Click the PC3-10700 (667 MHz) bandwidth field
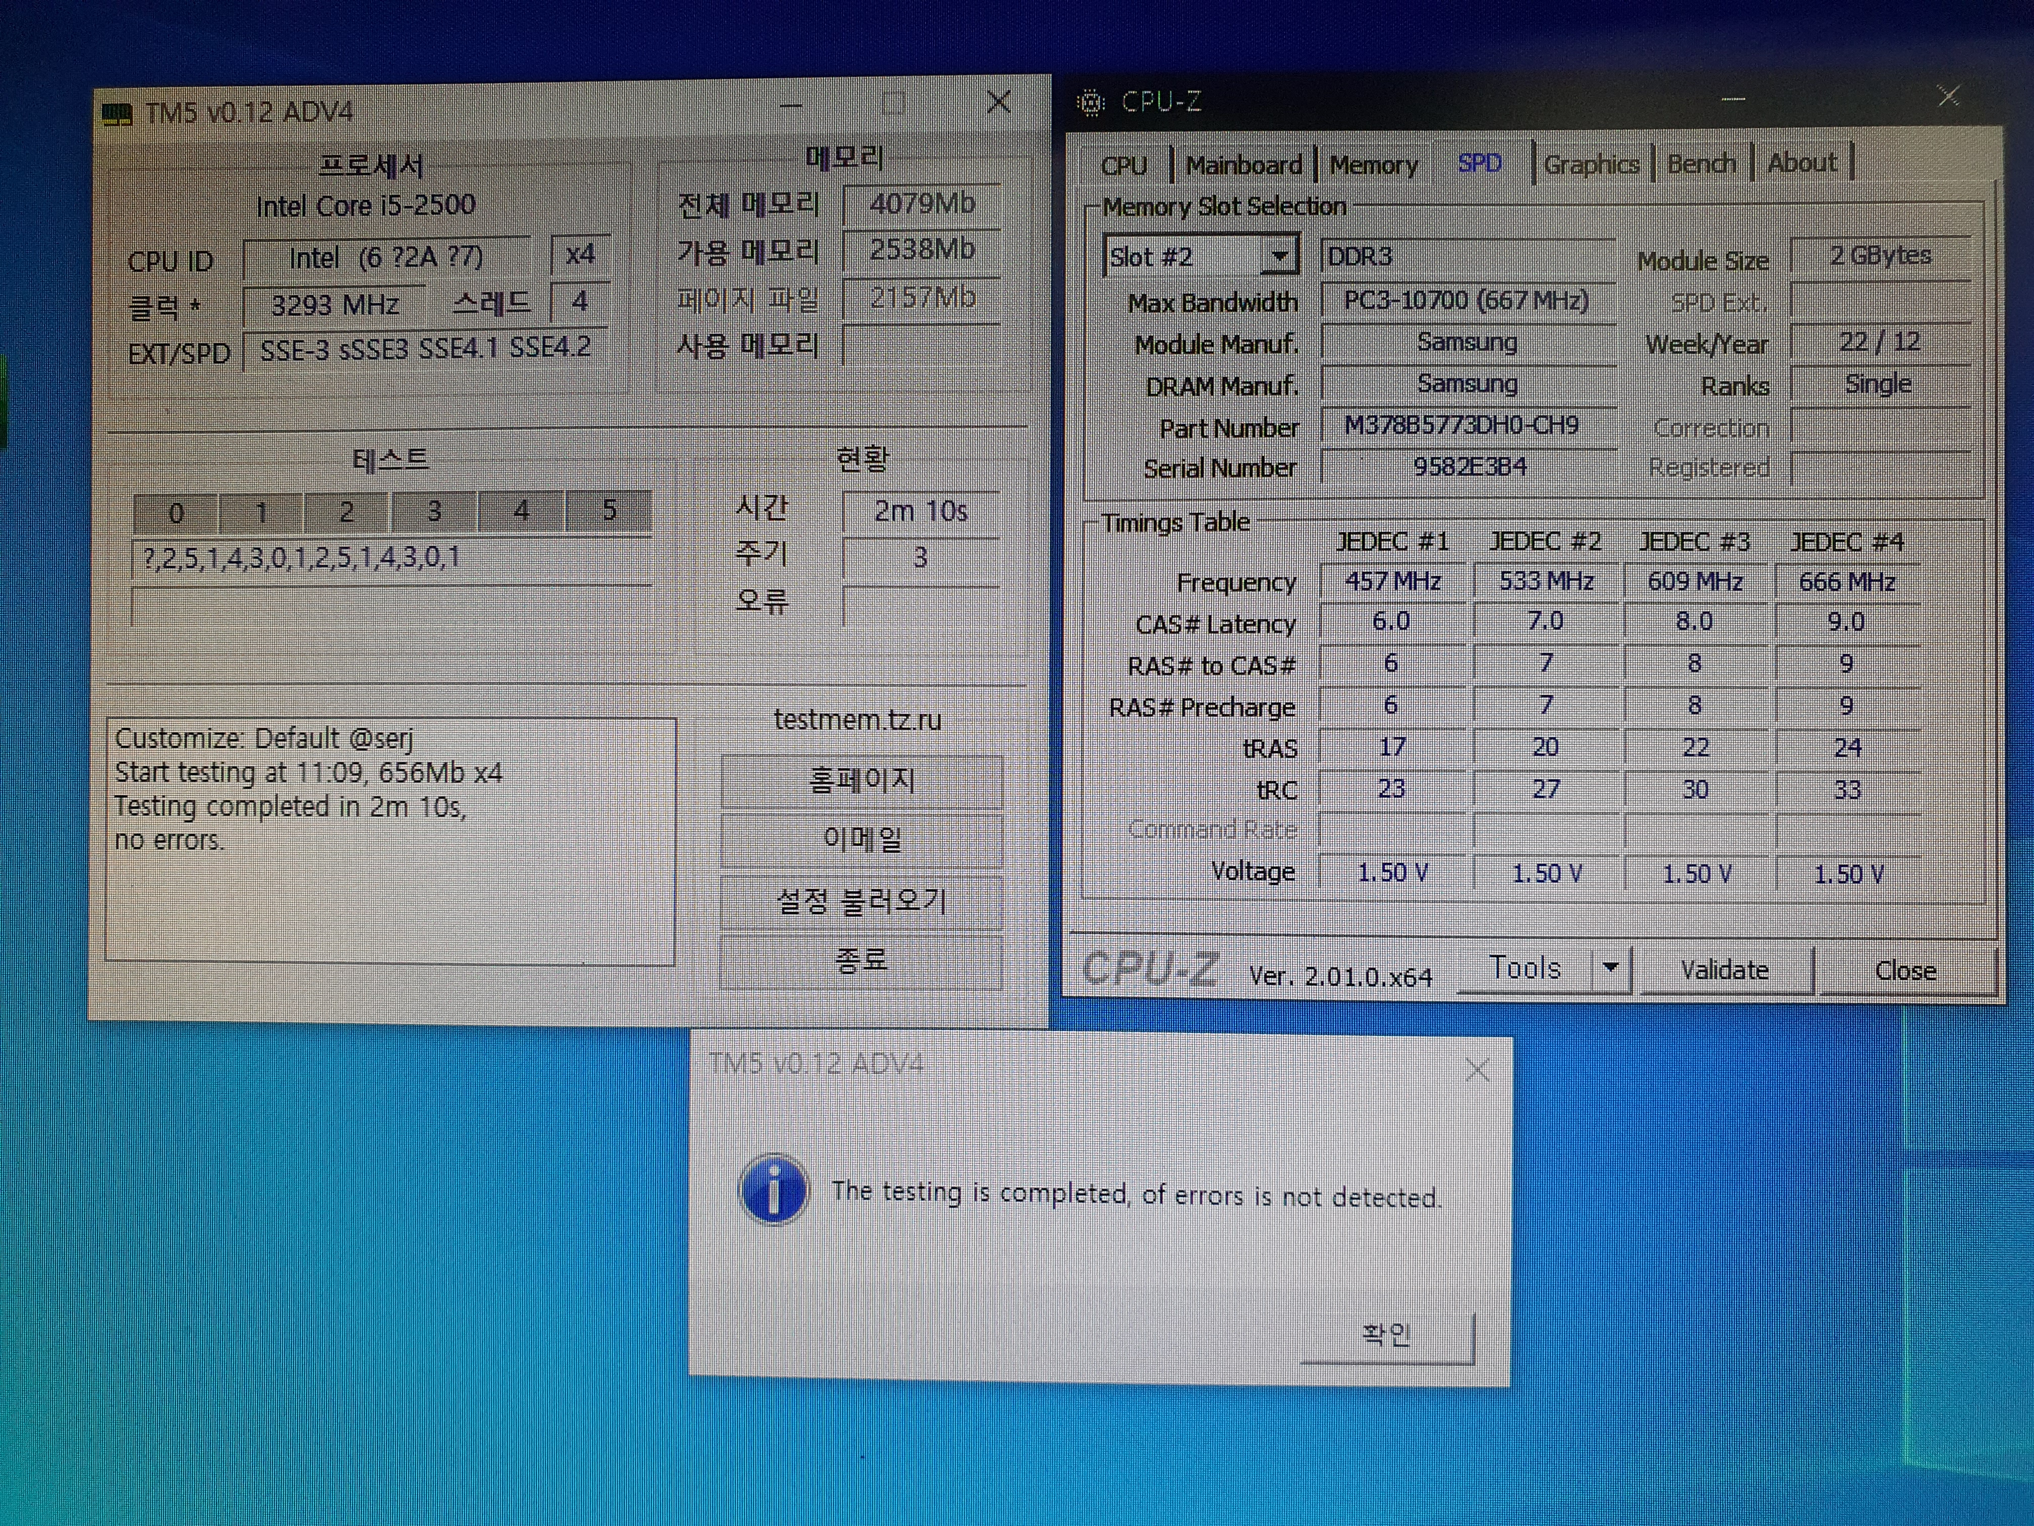Screen dimensions: 2034x1526 tap(1468, 301)
